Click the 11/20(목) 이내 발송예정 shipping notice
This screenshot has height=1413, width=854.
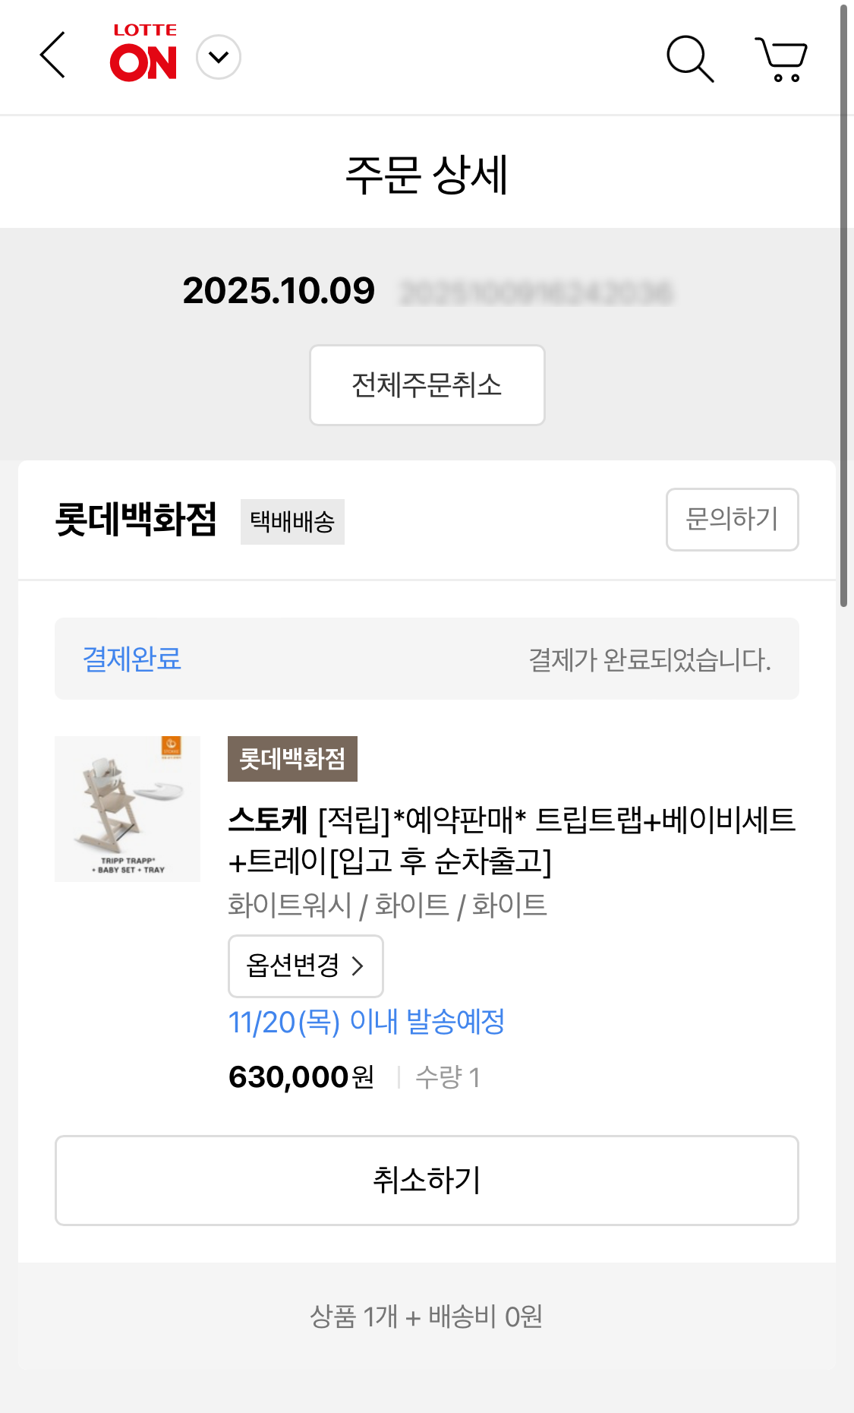367,1023
